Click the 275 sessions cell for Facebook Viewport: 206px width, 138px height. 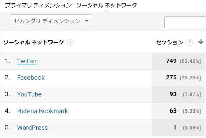171,78
